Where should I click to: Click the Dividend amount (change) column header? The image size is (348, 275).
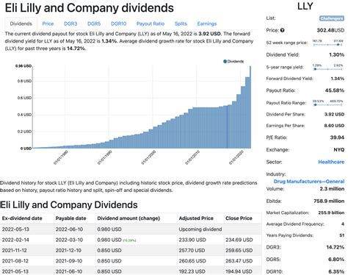coord(128,218)
